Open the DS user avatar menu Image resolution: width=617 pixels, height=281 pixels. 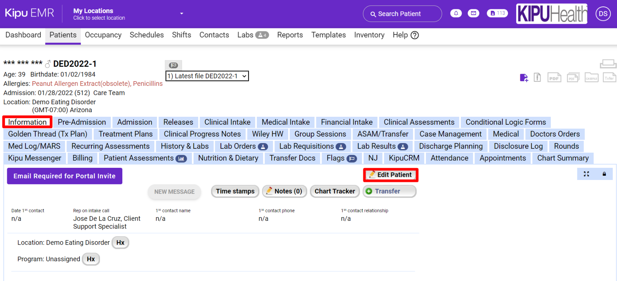click(603, 14)
